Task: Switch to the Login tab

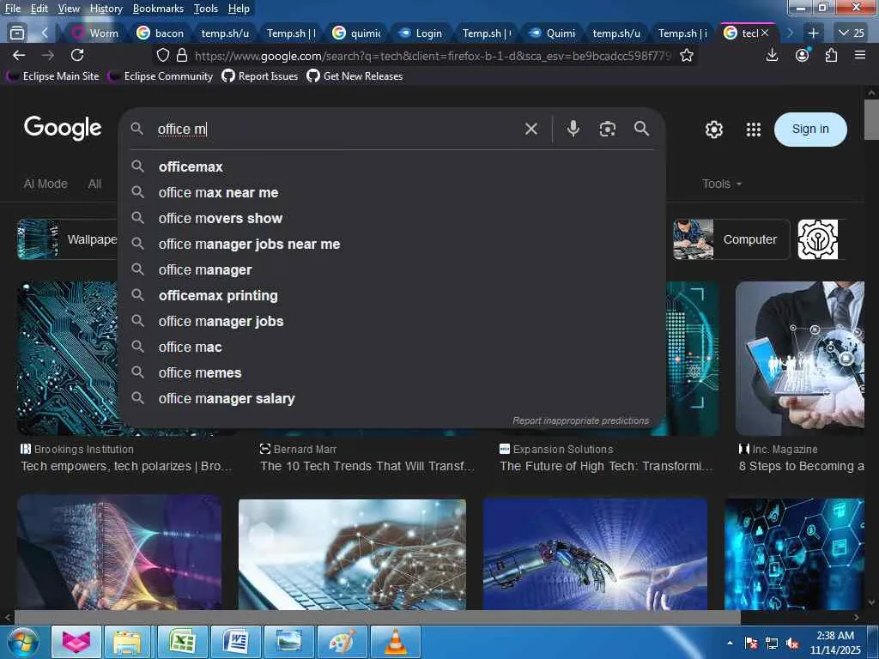Action: [x=421, y=33]
